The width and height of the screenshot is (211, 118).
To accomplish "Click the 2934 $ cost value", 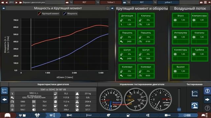I will (x=88, y=102).
